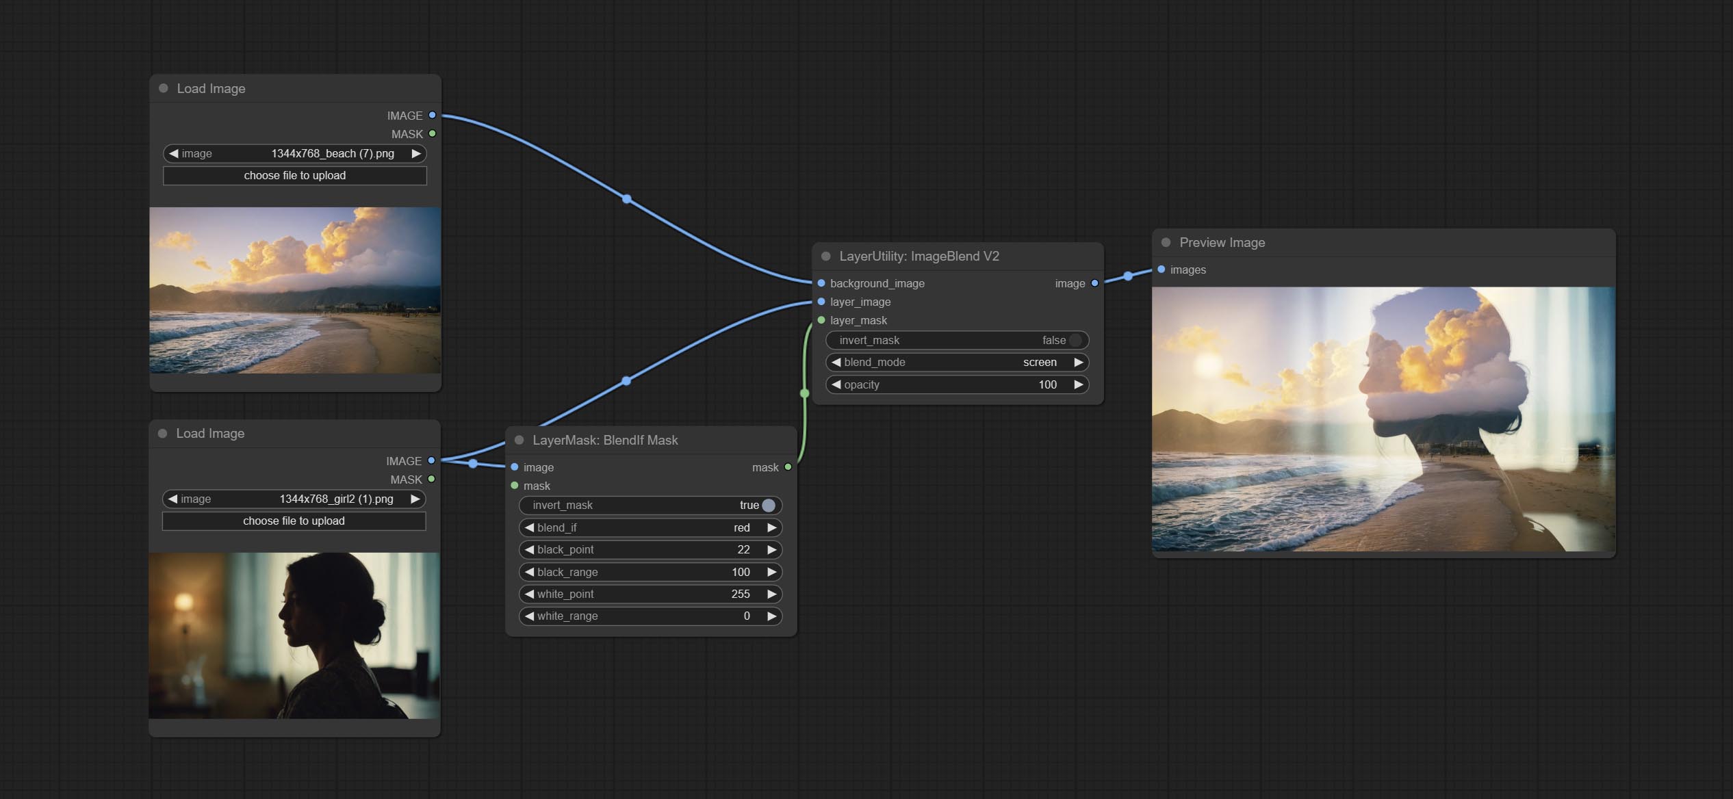Increase the black_point value with the right arrow
1733x799 pixels.
[771, 550]
